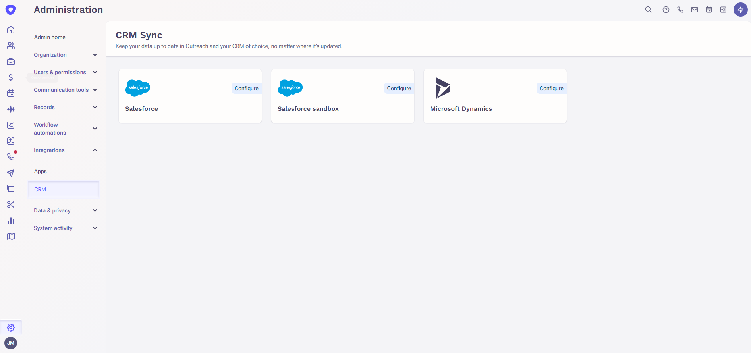This screenshot has height=353, width=751.
Task: Click the phone icon in top bar
Action: tap(680, 10)
